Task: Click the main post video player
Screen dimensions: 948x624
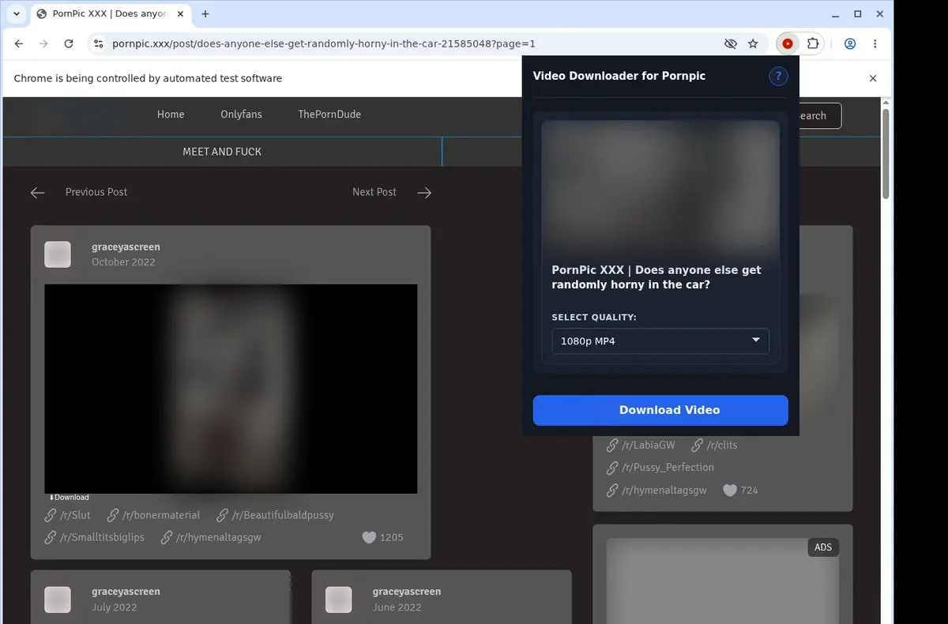Action: click(x=231, y=389)
